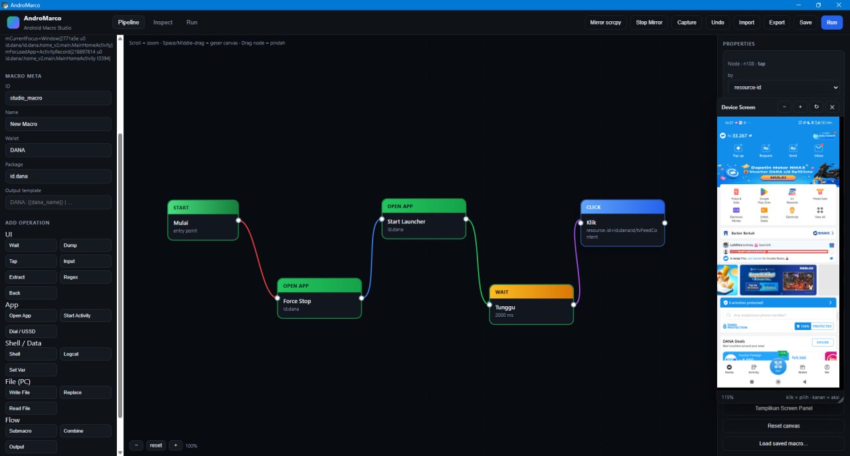
Task: Switch to the Pipeline tab
Action: pos(129,23)
